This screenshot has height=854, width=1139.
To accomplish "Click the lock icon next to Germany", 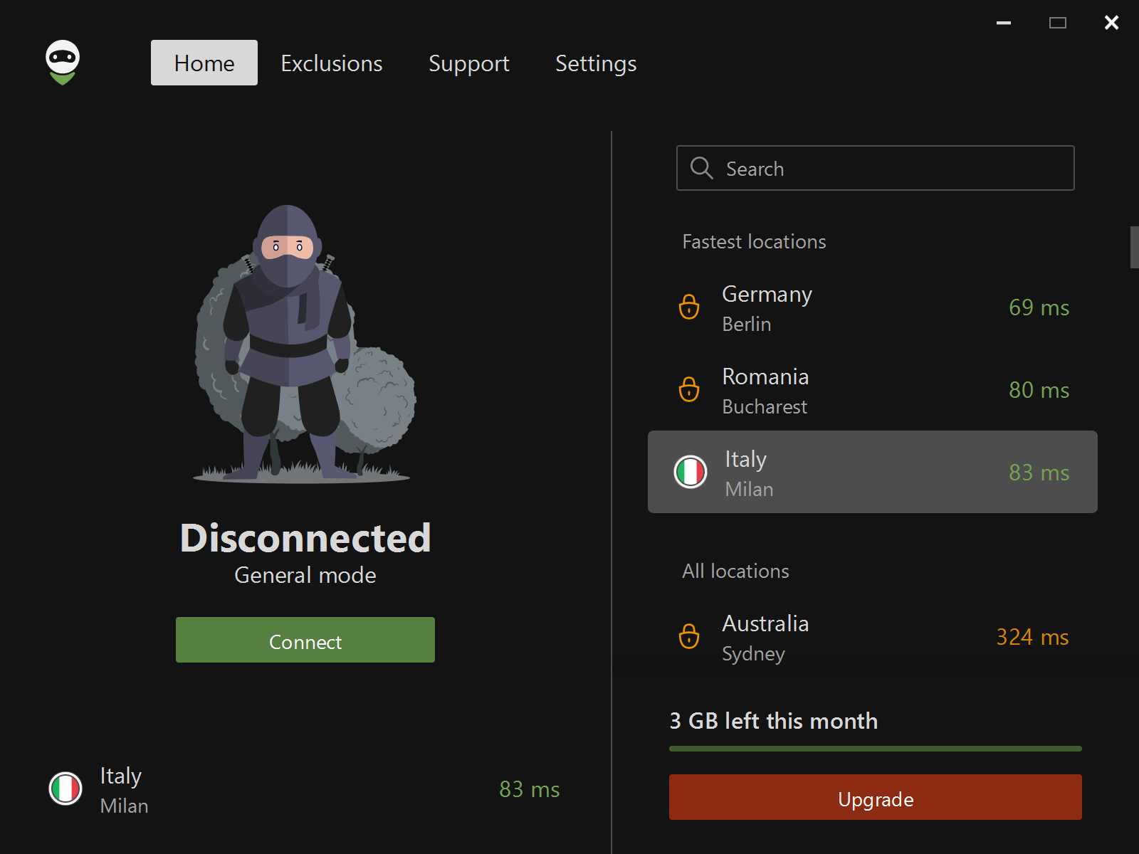I will point(688,307).
